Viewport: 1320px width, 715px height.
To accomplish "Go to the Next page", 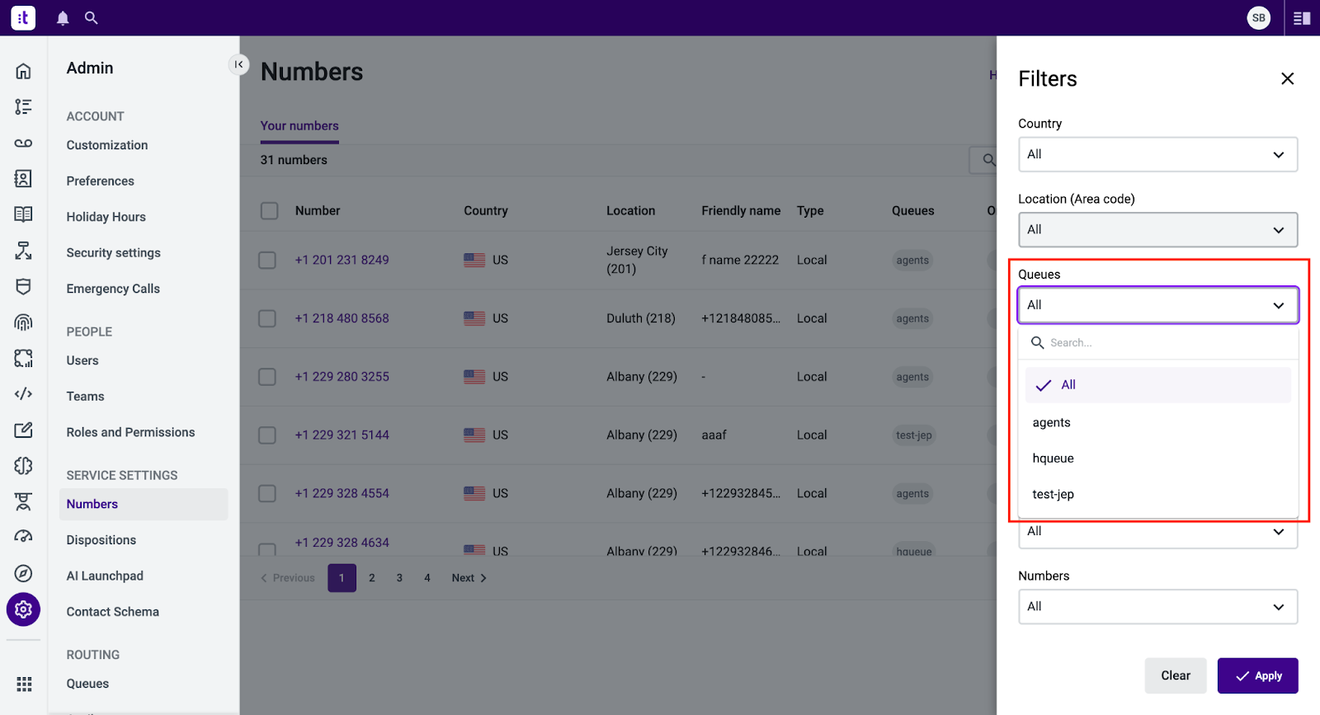I will 469,578.
